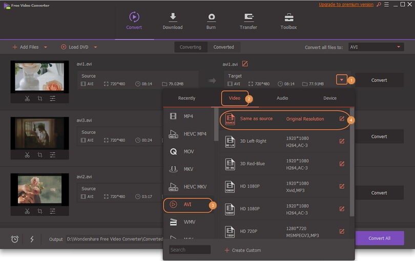The width and height of the screenshot is (415, 261).
Task: Choose HD 1080P H264,AC-3 preset
Action: pos(285,209)
